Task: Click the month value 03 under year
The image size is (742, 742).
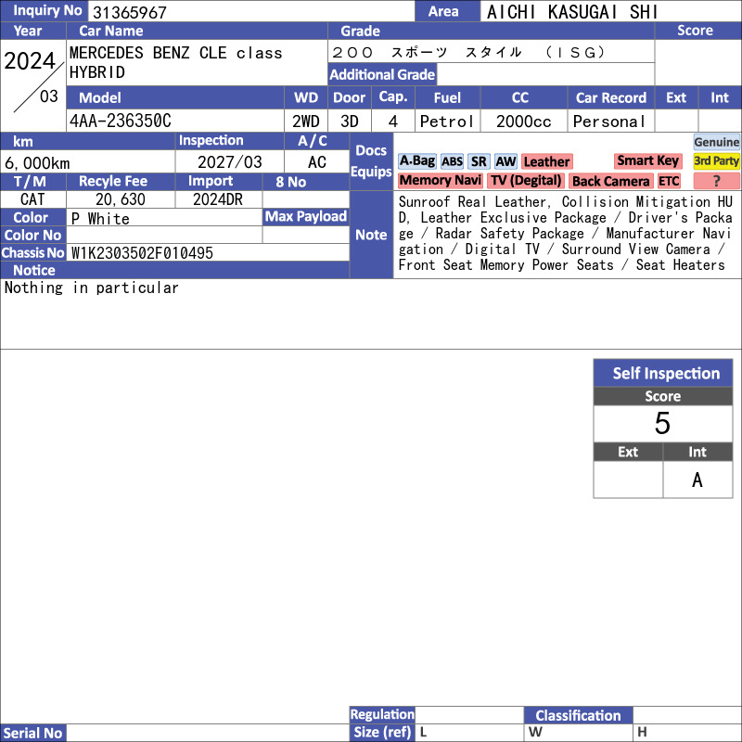Action: click(49, 96)
